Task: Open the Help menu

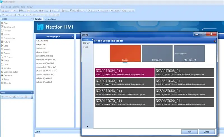Action: coord(23,7)
